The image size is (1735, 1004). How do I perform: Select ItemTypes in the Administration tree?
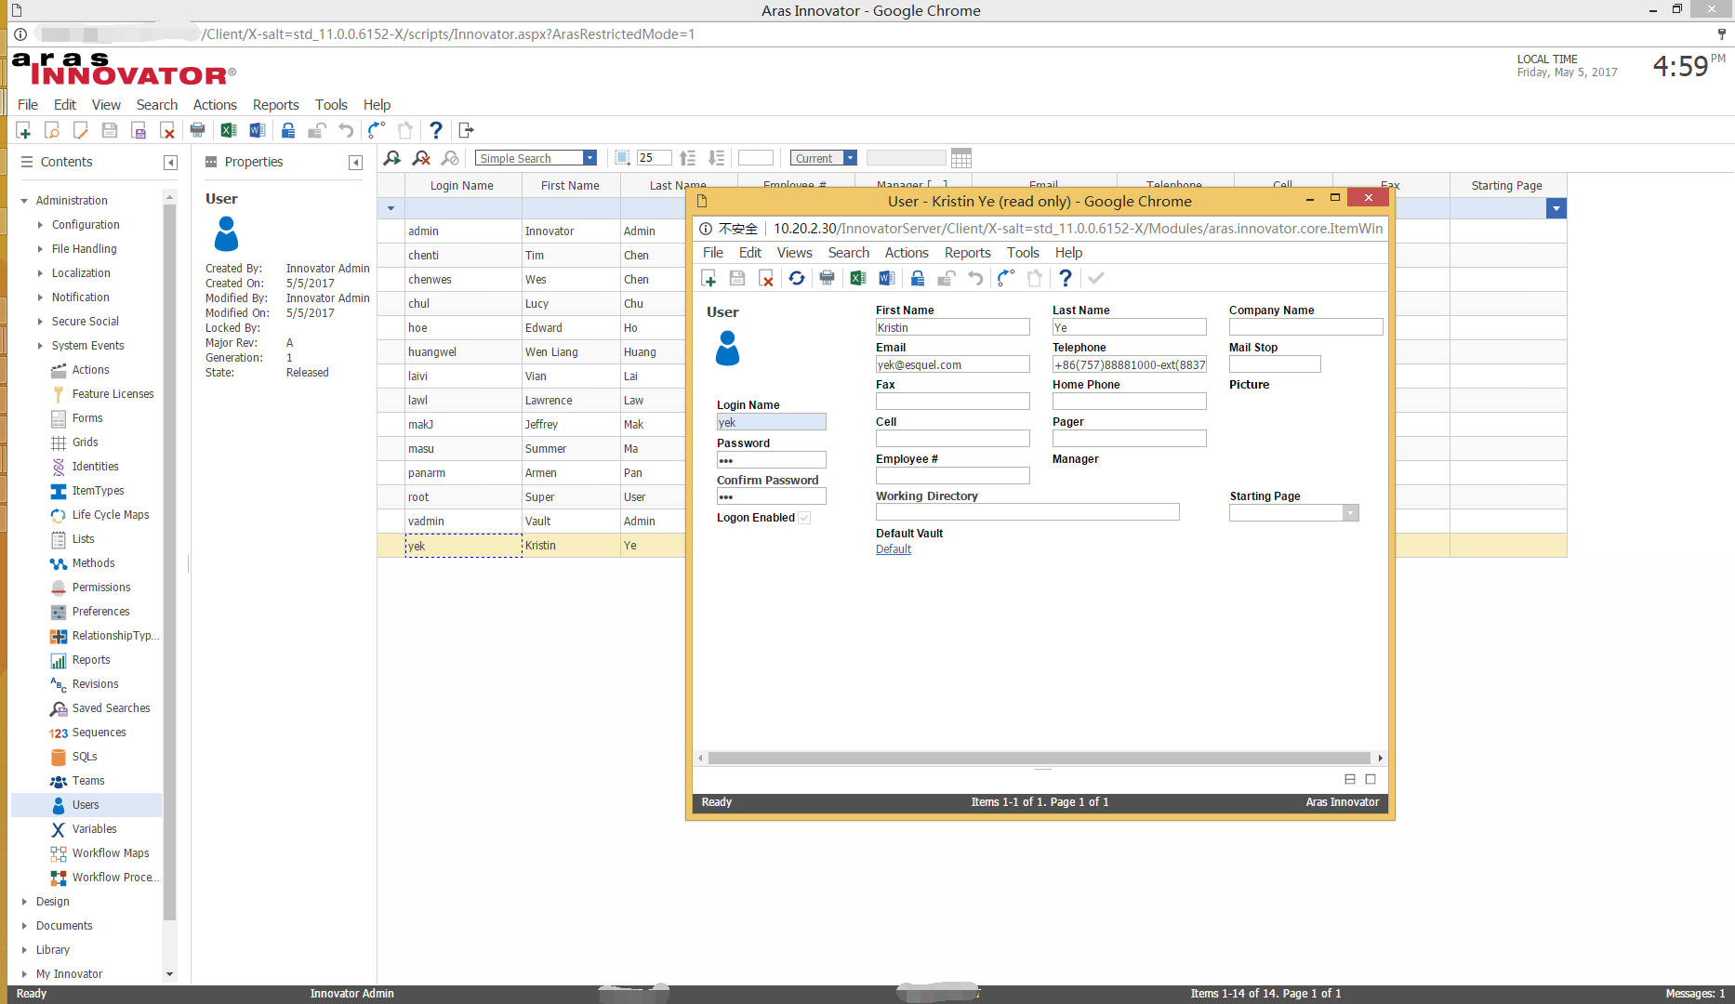pos(98,491)
